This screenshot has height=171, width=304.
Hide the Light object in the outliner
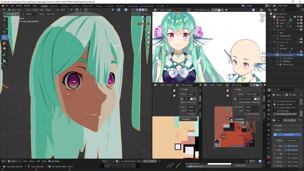click(x=298, y=23)
